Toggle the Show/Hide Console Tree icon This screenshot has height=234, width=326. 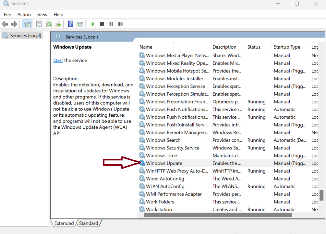point(27,24)
